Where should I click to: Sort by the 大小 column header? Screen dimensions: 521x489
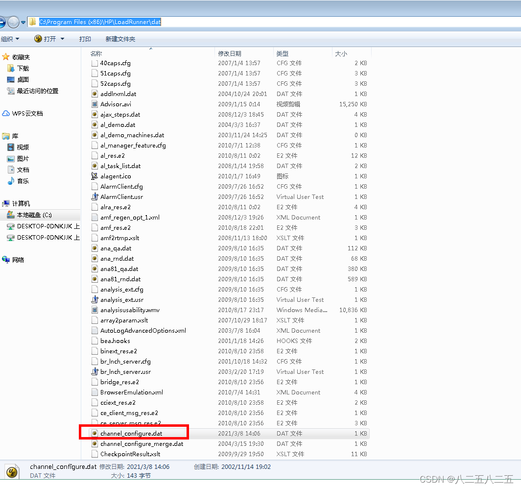(341, 53)
